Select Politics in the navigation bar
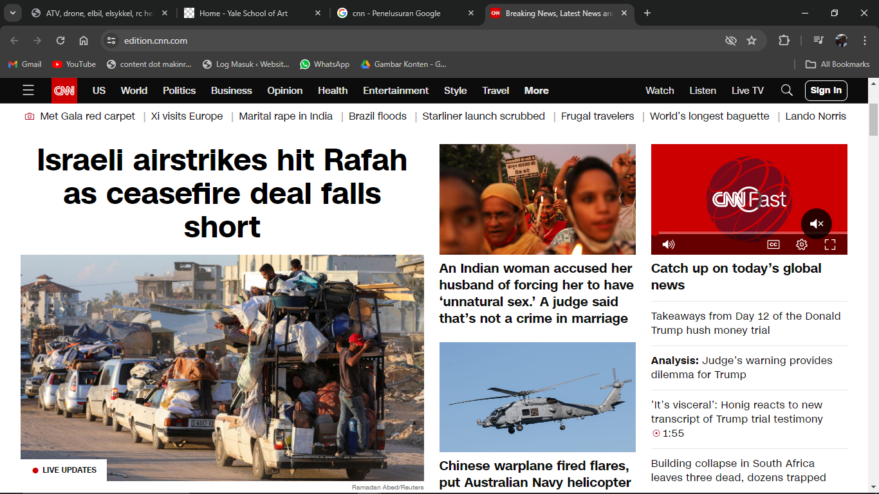 point(179,90)
